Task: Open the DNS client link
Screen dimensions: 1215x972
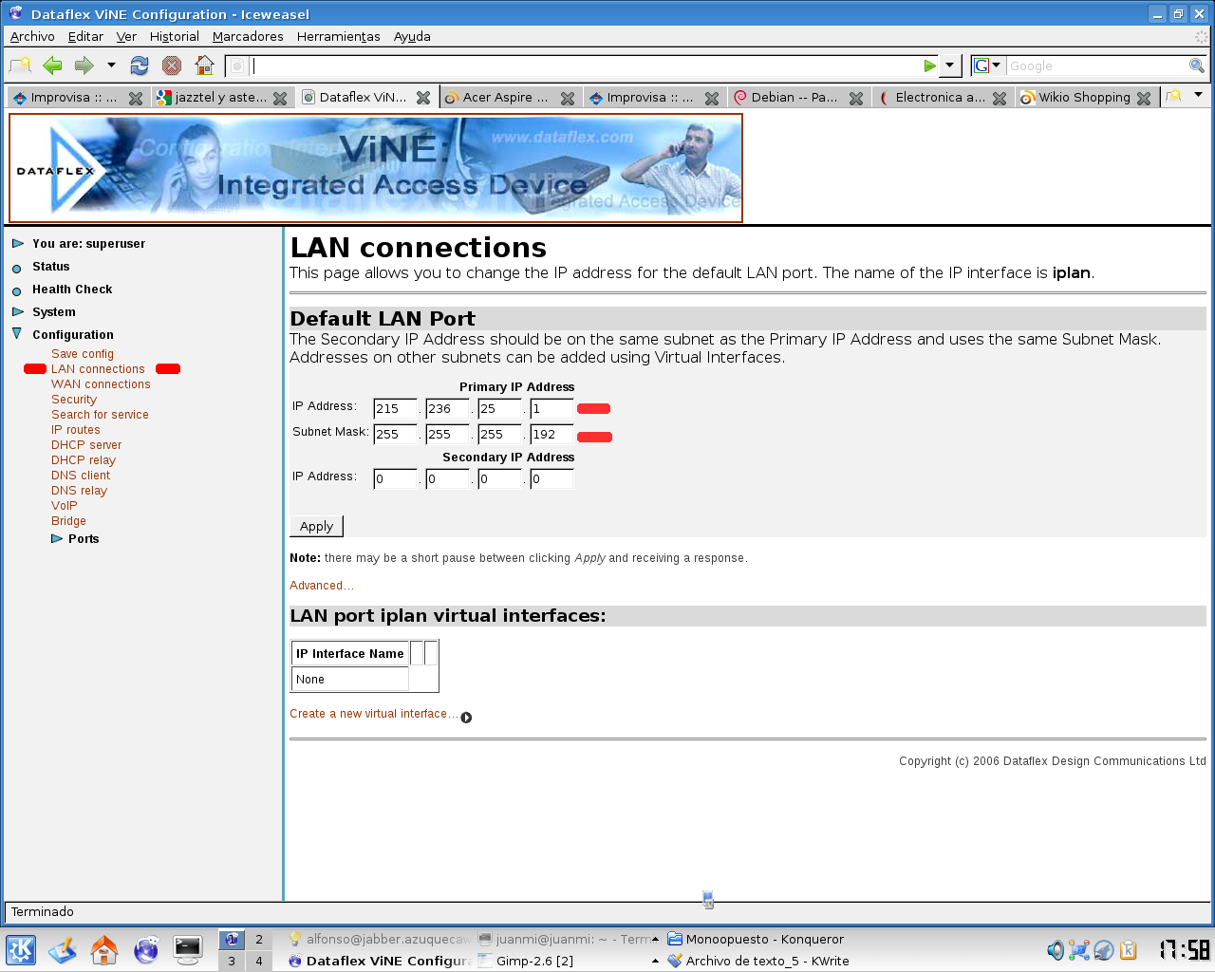Action: click(81, 476)
